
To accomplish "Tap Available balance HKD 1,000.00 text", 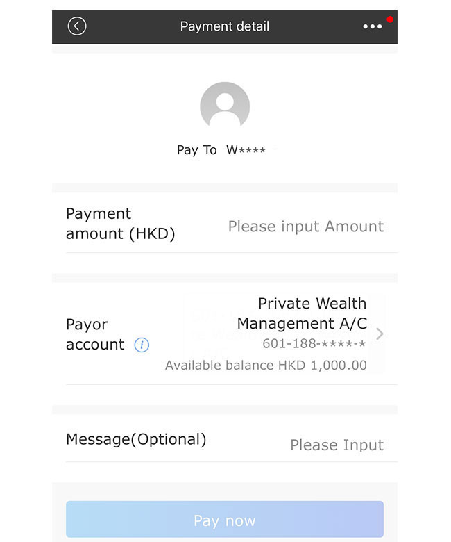I will click(x=266, y=366).
